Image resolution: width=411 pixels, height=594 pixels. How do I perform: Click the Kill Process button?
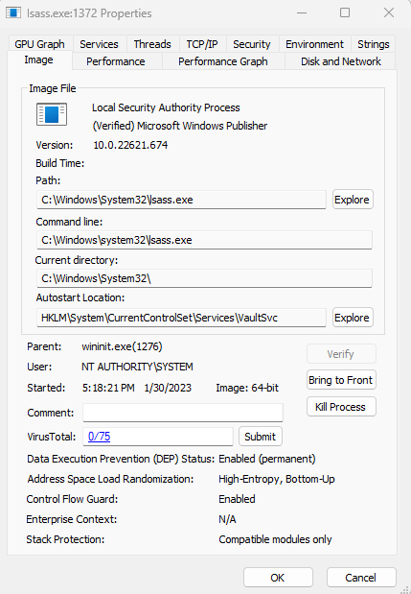341,407
